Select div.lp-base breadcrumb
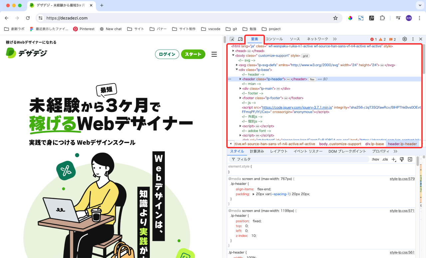The image size is (426, 258). [374, 144]
